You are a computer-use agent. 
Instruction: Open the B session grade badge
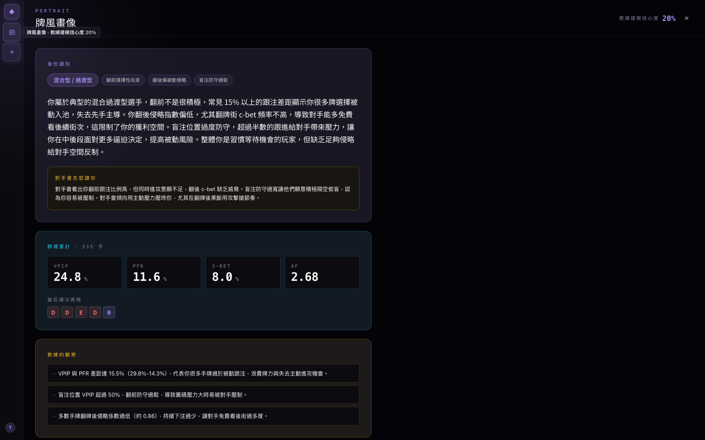[x=109, y=312]
